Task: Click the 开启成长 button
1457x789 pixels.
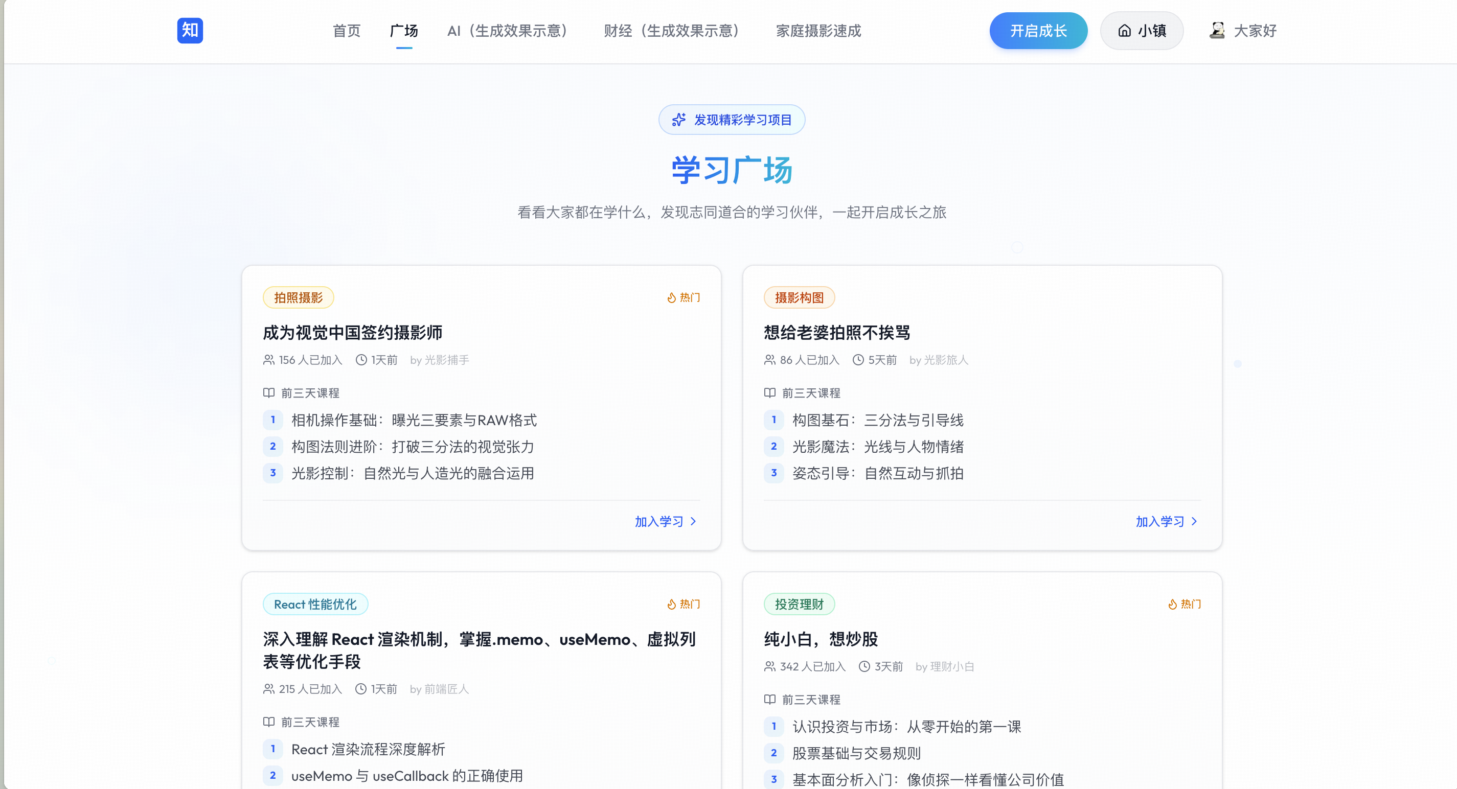Action: point(1038,31)
